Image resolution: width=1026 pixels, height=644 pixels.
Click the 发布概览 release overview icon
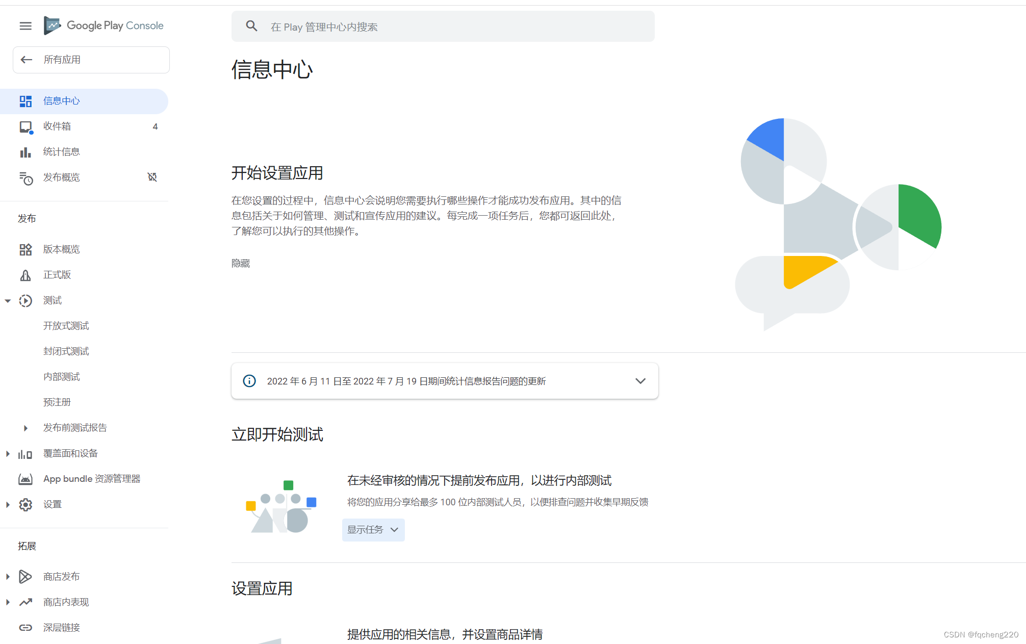pos(25,177)
